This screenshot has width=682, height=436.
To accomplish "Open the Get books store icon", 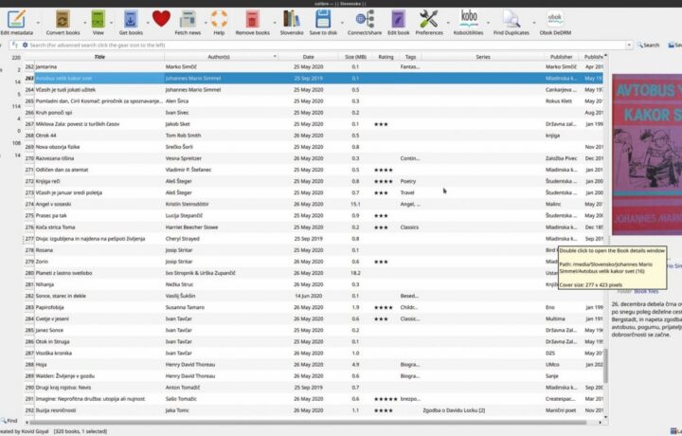I will tap(130, 20).
